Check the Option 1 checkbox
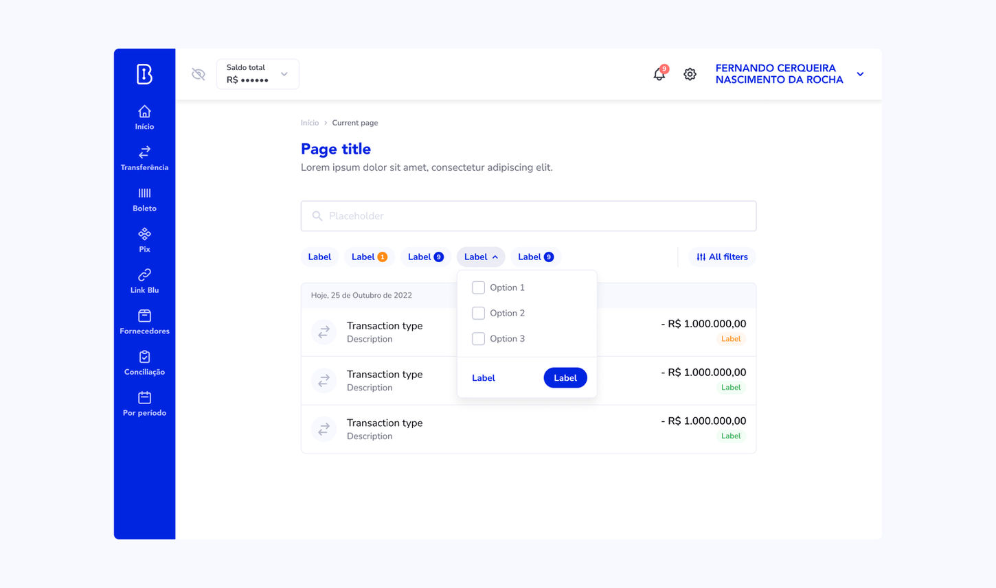Screen dimensions: 996x588 tap(478, 287)
